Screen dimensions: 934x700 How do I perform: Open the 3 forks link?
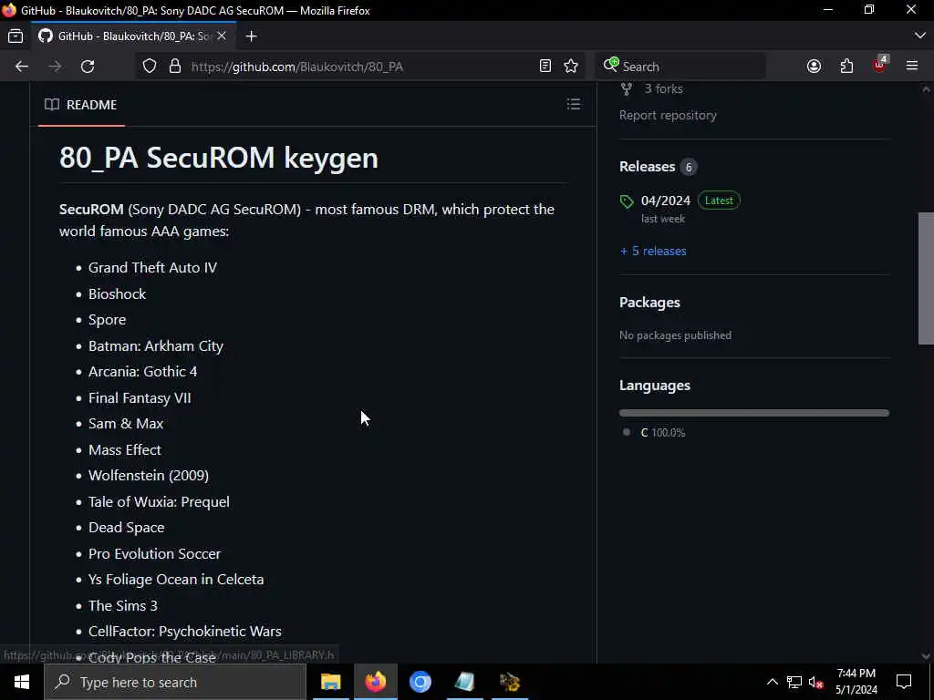663,88
